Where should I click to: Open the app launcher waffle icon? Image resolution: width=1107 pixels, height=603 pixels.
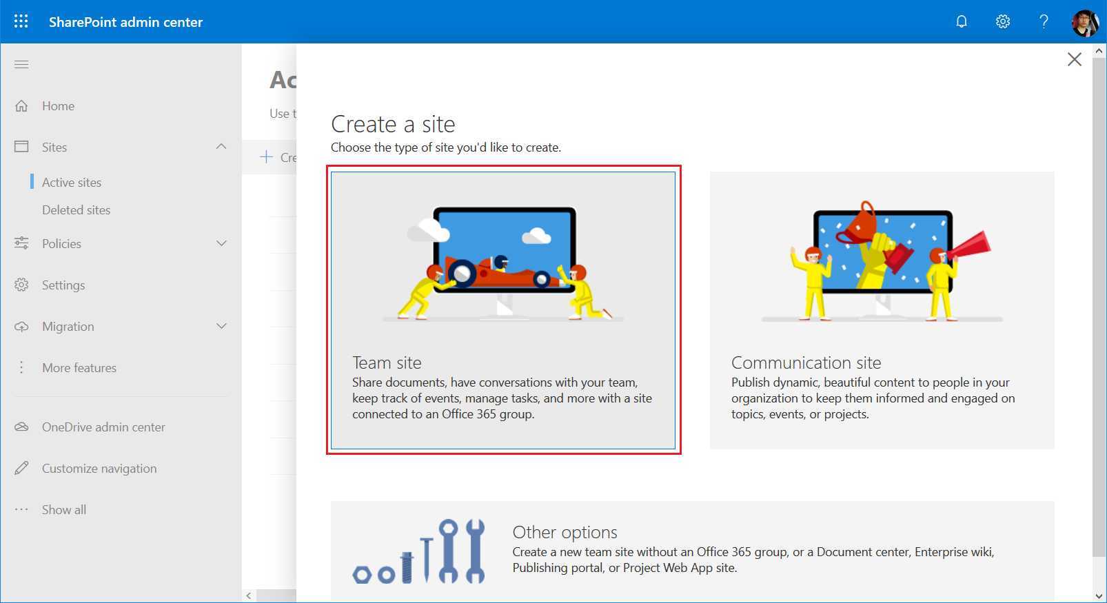coord(21,21)
